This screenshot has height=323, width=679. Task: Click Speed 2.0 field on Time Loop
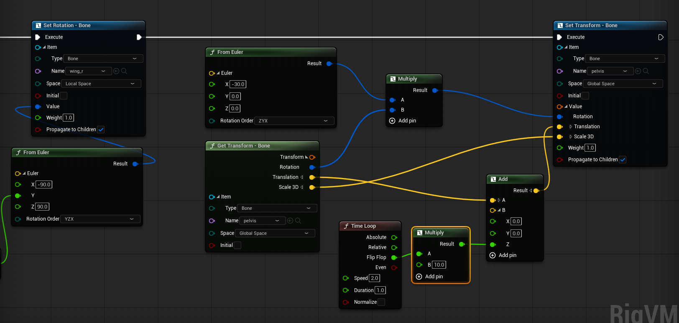pyautogui.click(x=374, y=278)
